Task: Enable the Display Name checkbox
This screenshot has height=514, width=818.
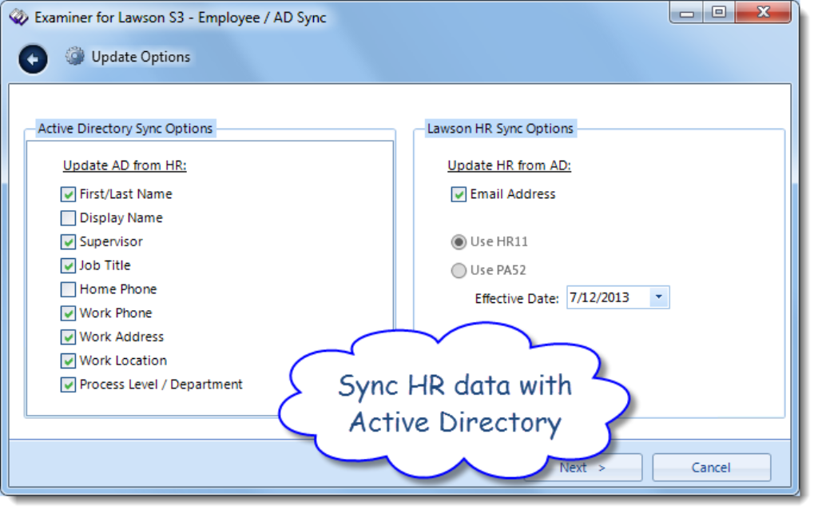Action: 68,217
